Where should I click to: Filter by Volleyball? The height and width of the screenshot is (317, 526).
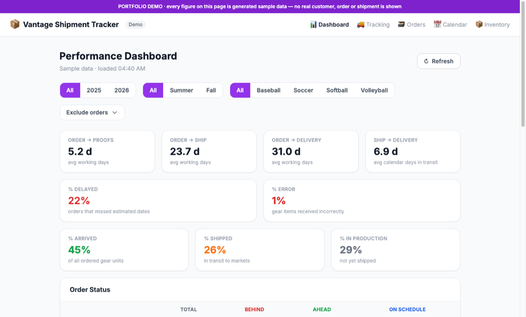click(x=374, y=90)
